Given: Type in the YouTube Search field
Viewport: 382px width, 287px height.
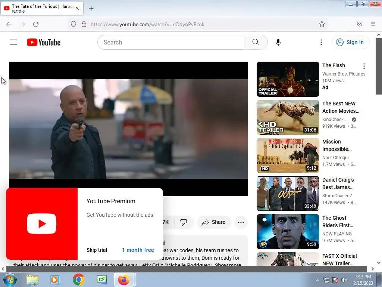Looking at the screenshot, I should click(171, 42).
